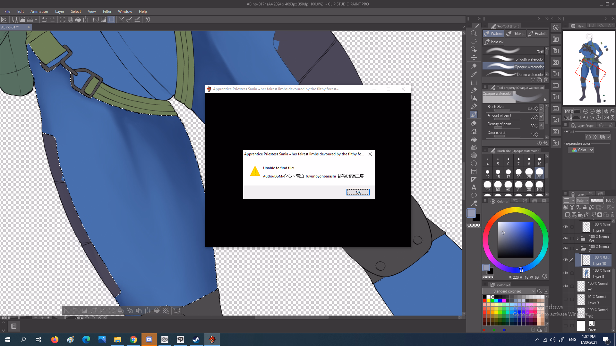Select the Gradient tool
Viewport: 616px width, 346px height.
pos(474,156)
